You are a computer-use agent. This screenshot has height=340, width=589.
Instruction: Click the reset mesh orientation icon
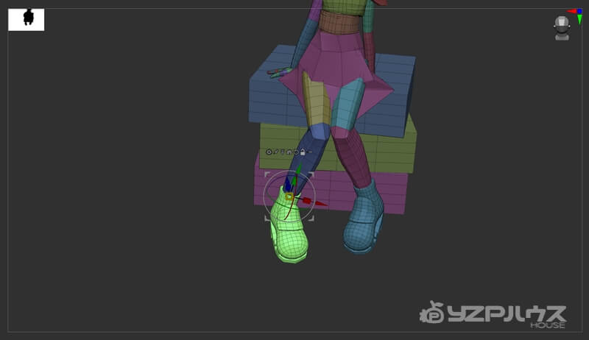296,152
